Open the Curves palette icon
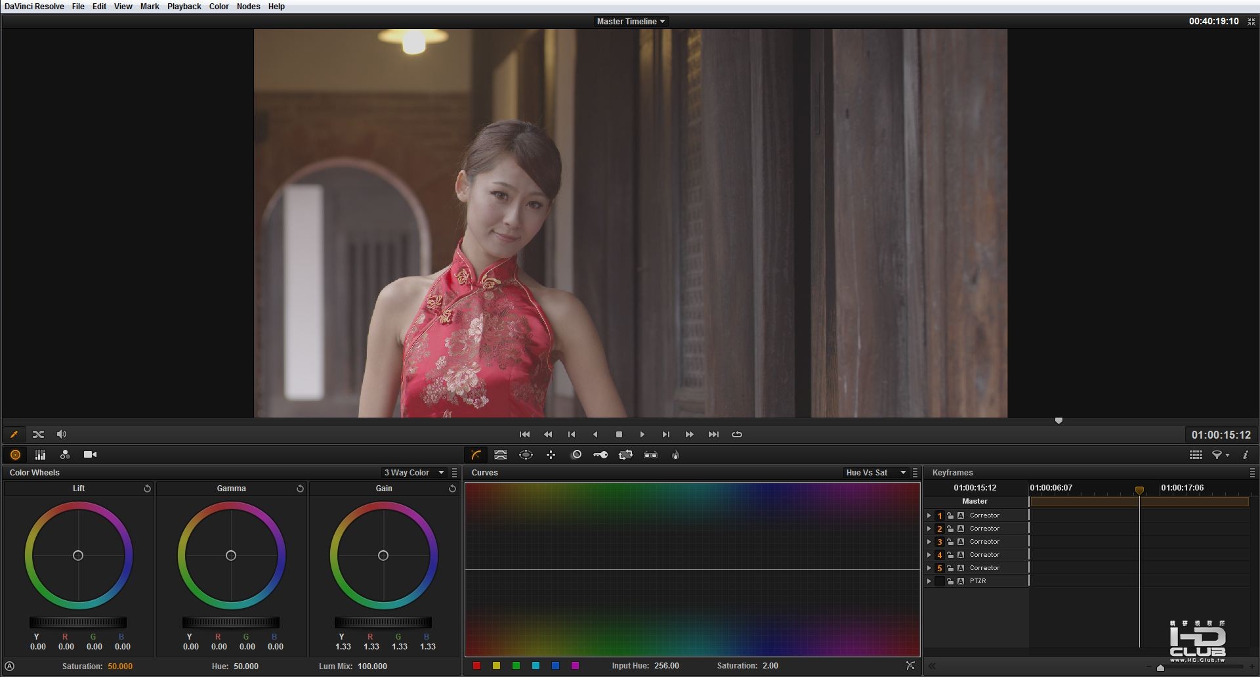This screenshot has height=677, width=1260. [476, 454]
